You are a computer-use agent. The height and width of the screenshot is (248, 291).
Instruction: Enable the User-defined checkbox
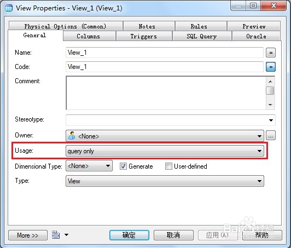click(x=168, y=166)
